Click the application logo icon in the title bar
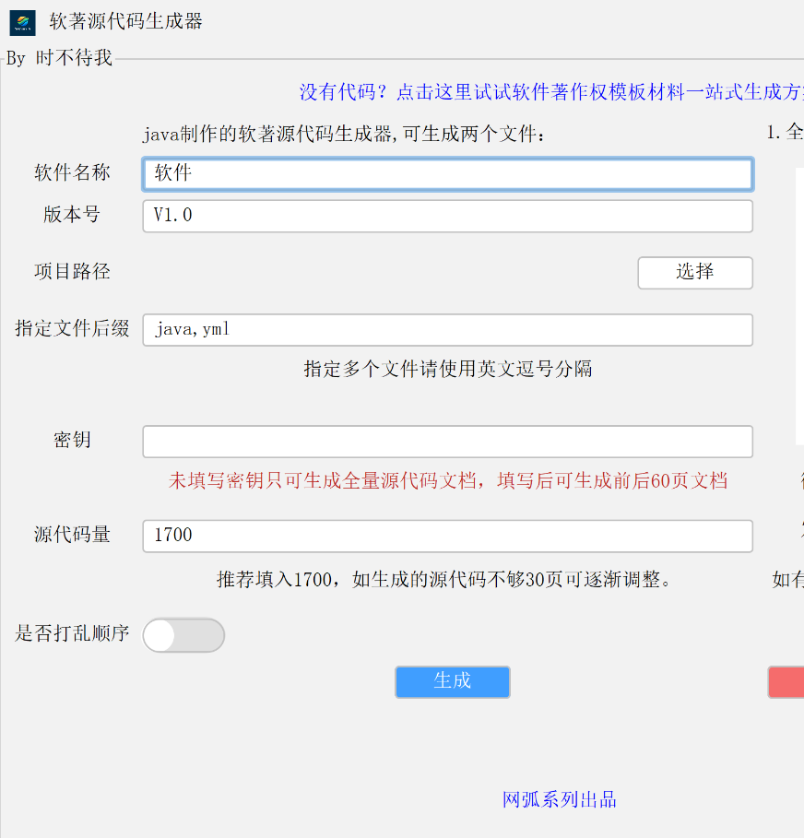804x838 pixels. tap(22, 22)
